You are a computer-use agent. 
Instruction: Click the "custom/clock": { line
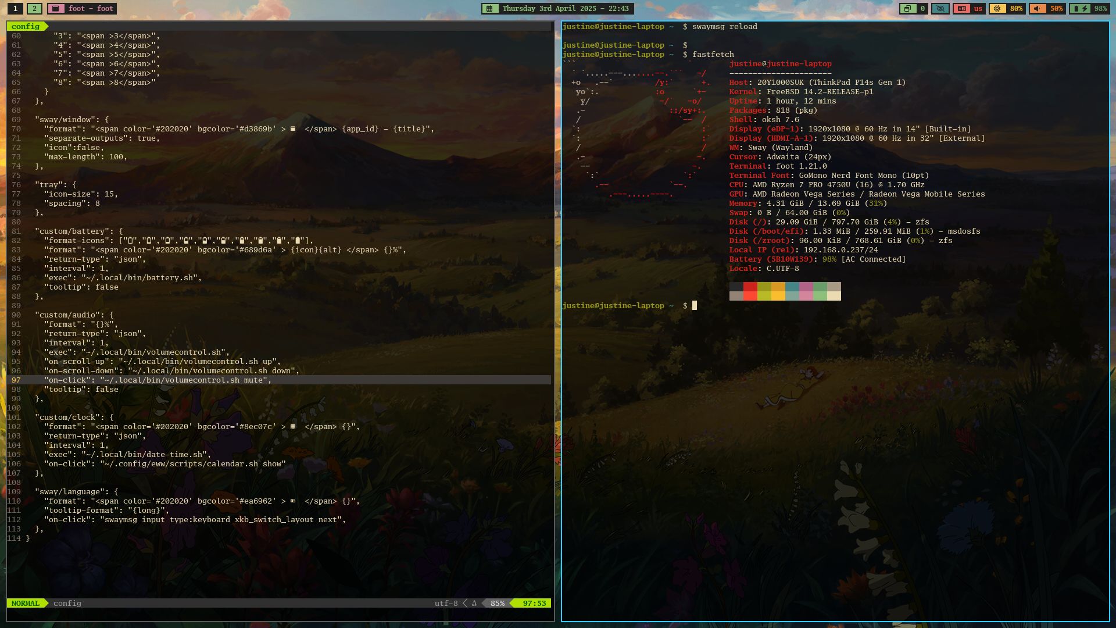coord(74,417)
